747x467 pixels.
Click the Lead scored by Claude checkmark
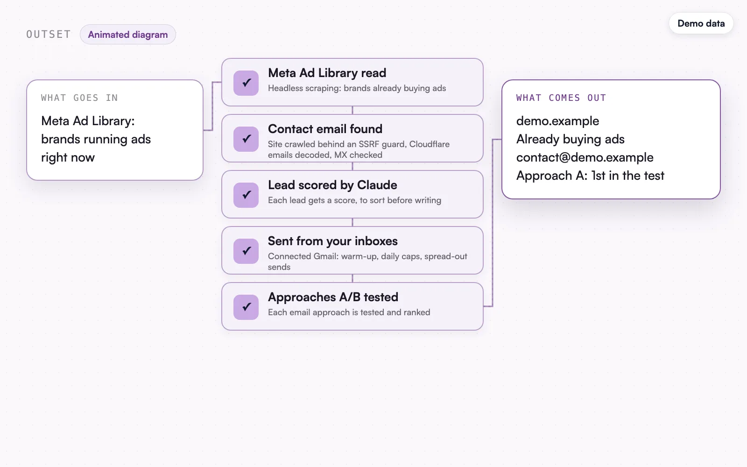coord(246,195)
